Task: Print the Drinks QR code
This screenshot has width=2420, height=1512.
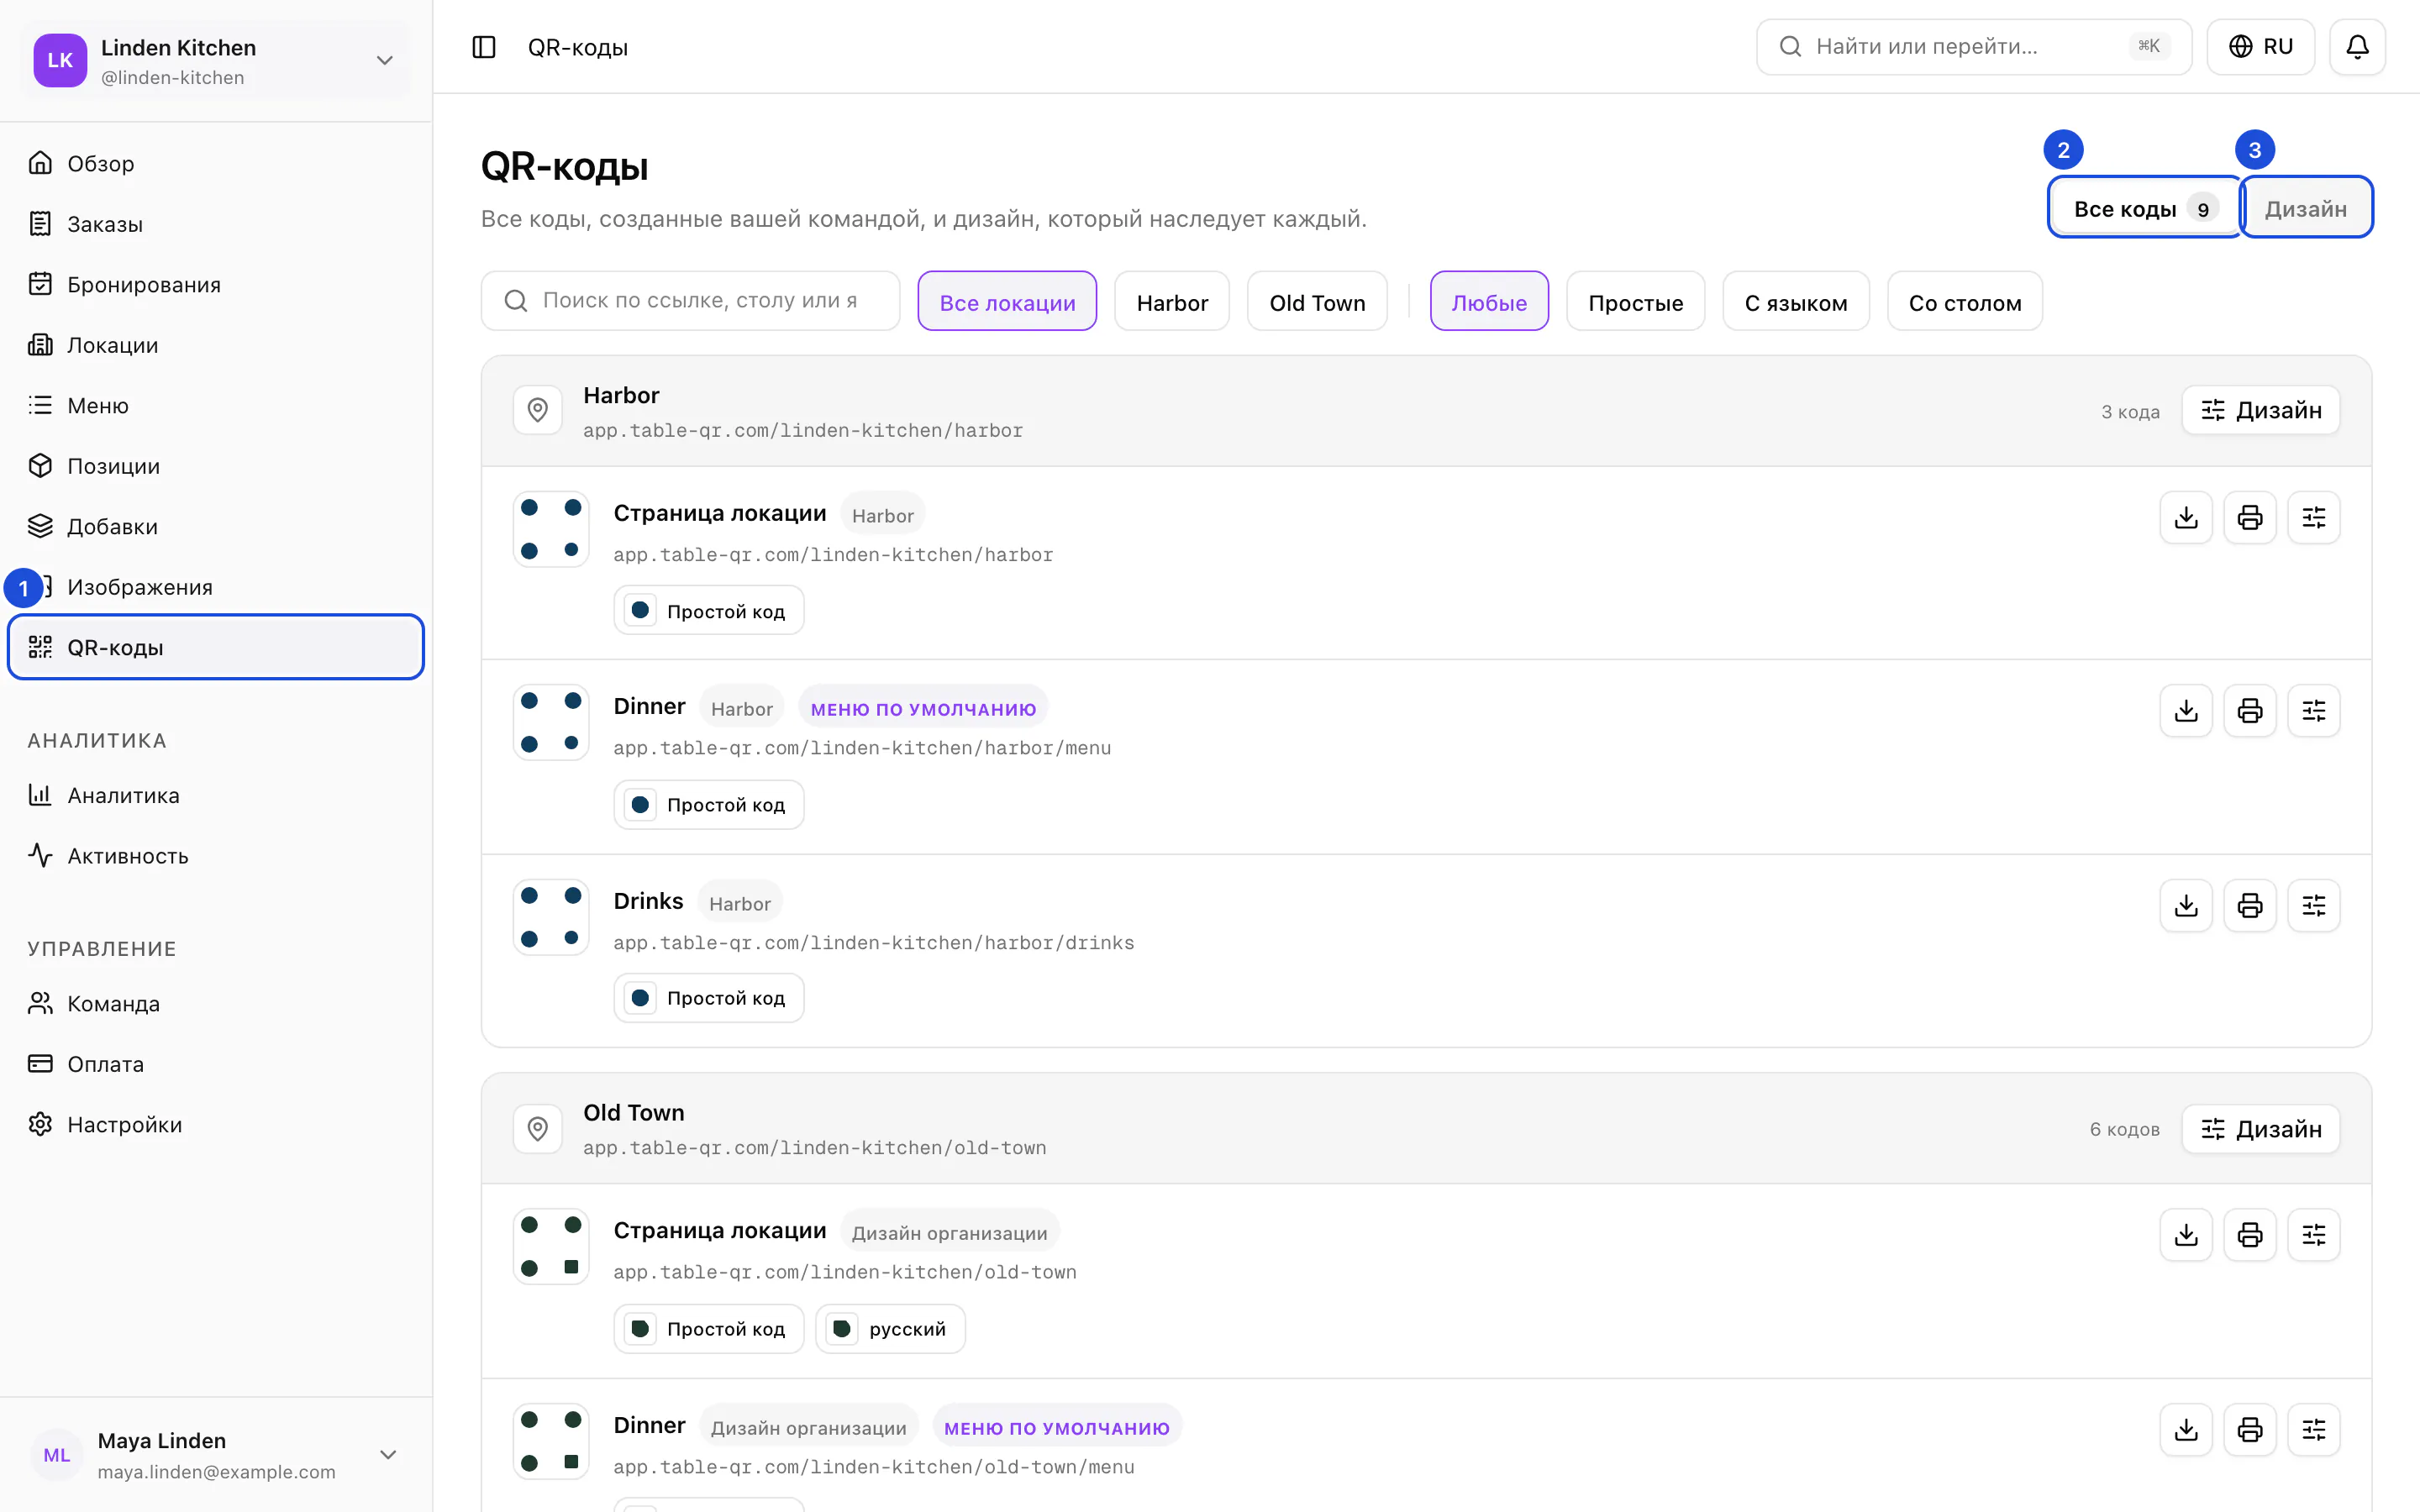Action: pos(2250,906)
